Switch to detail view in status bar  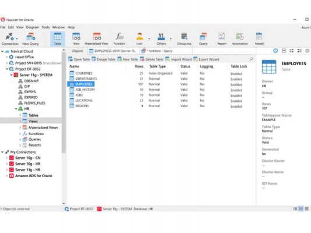(301, 209)
